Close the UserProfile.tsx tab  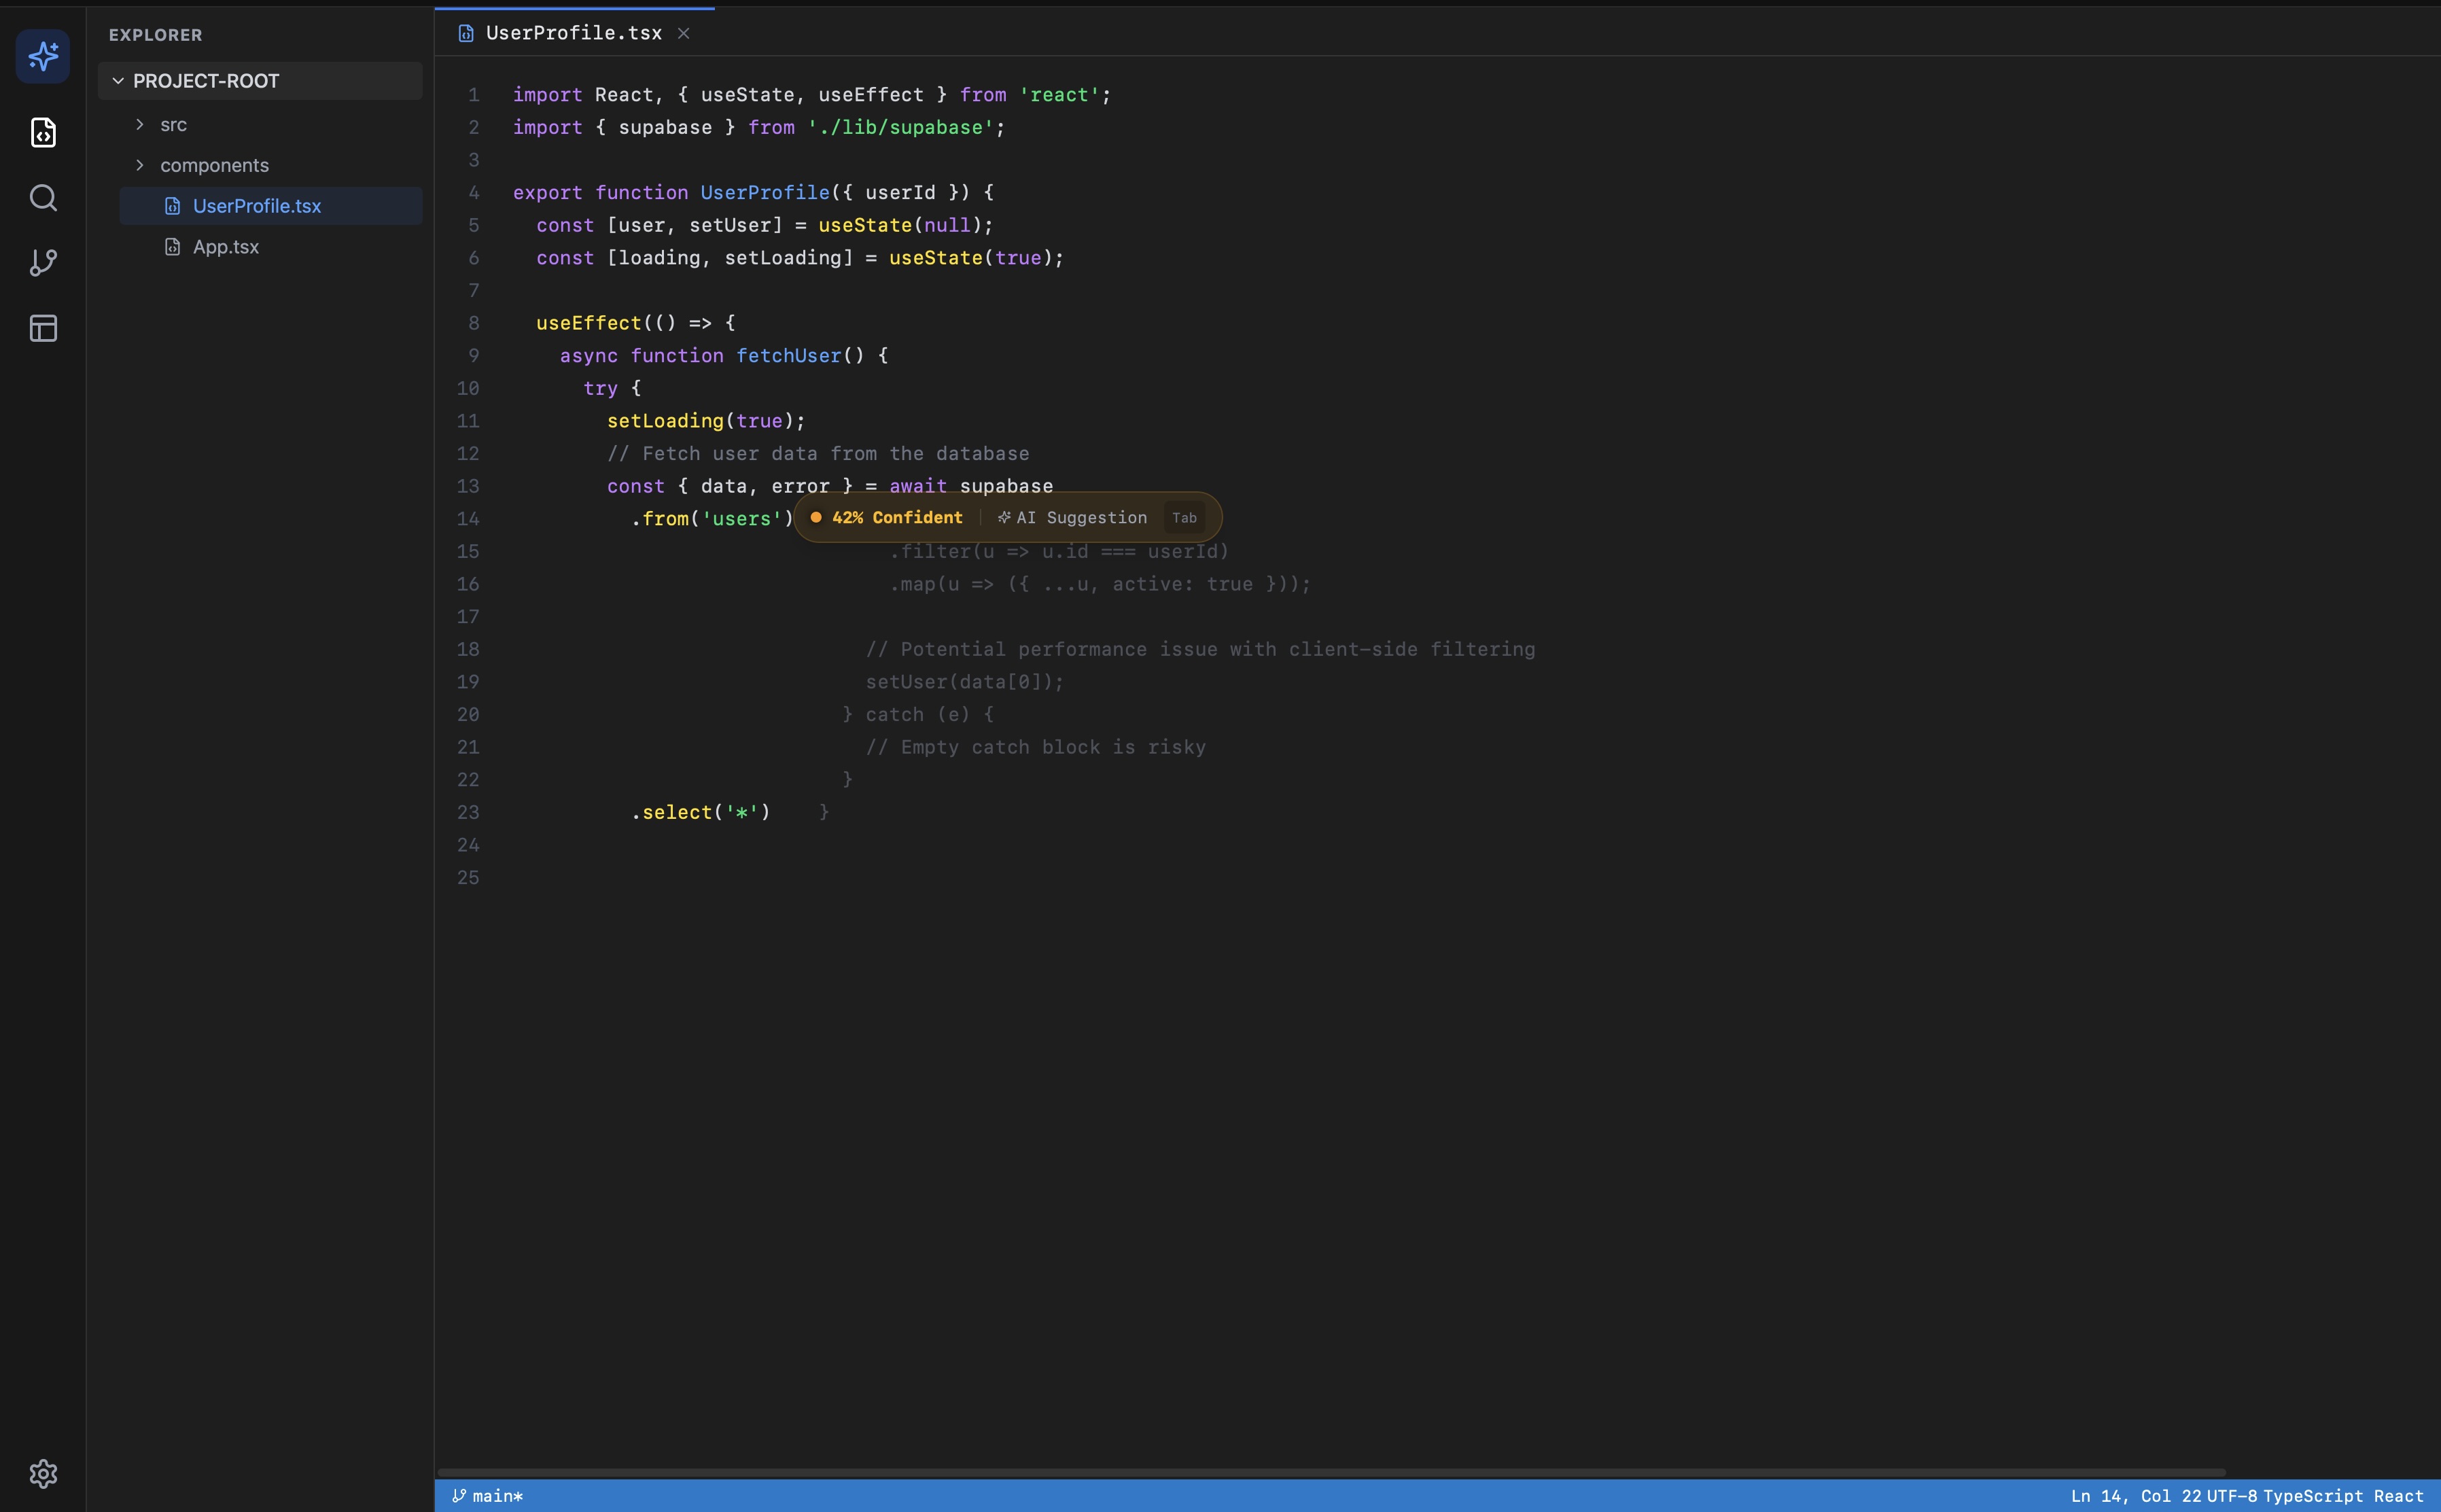coord(684,34)
